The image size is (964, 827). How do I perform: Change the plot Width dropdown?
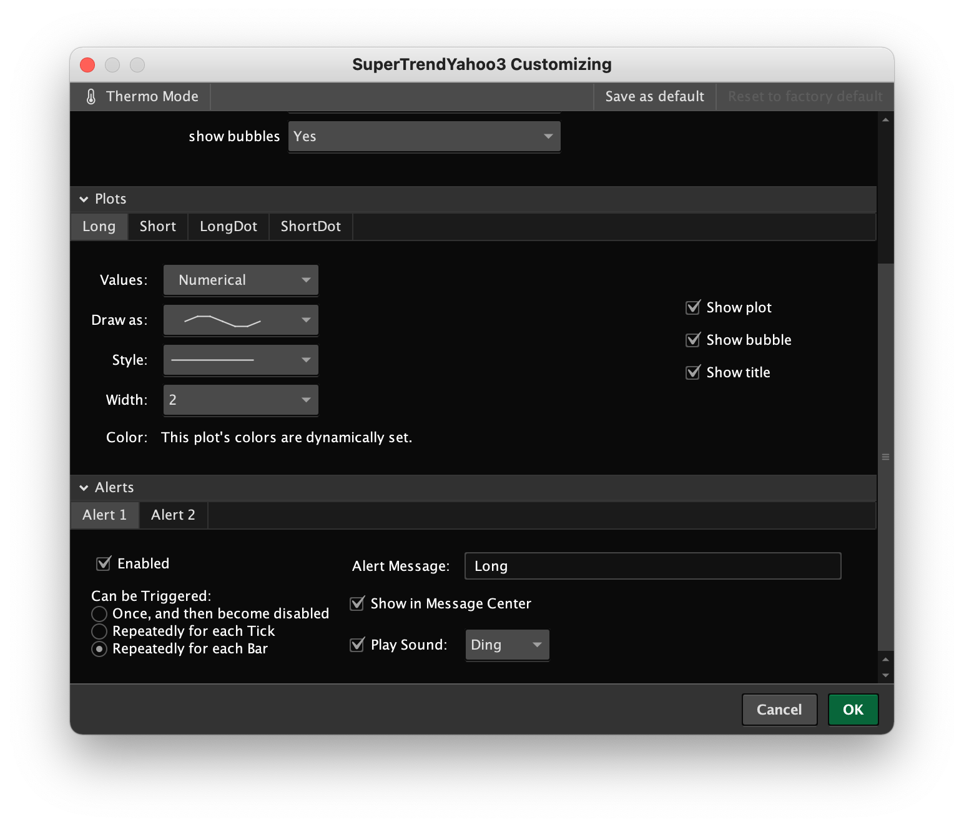pyautogui.click(x=241, y=400)
